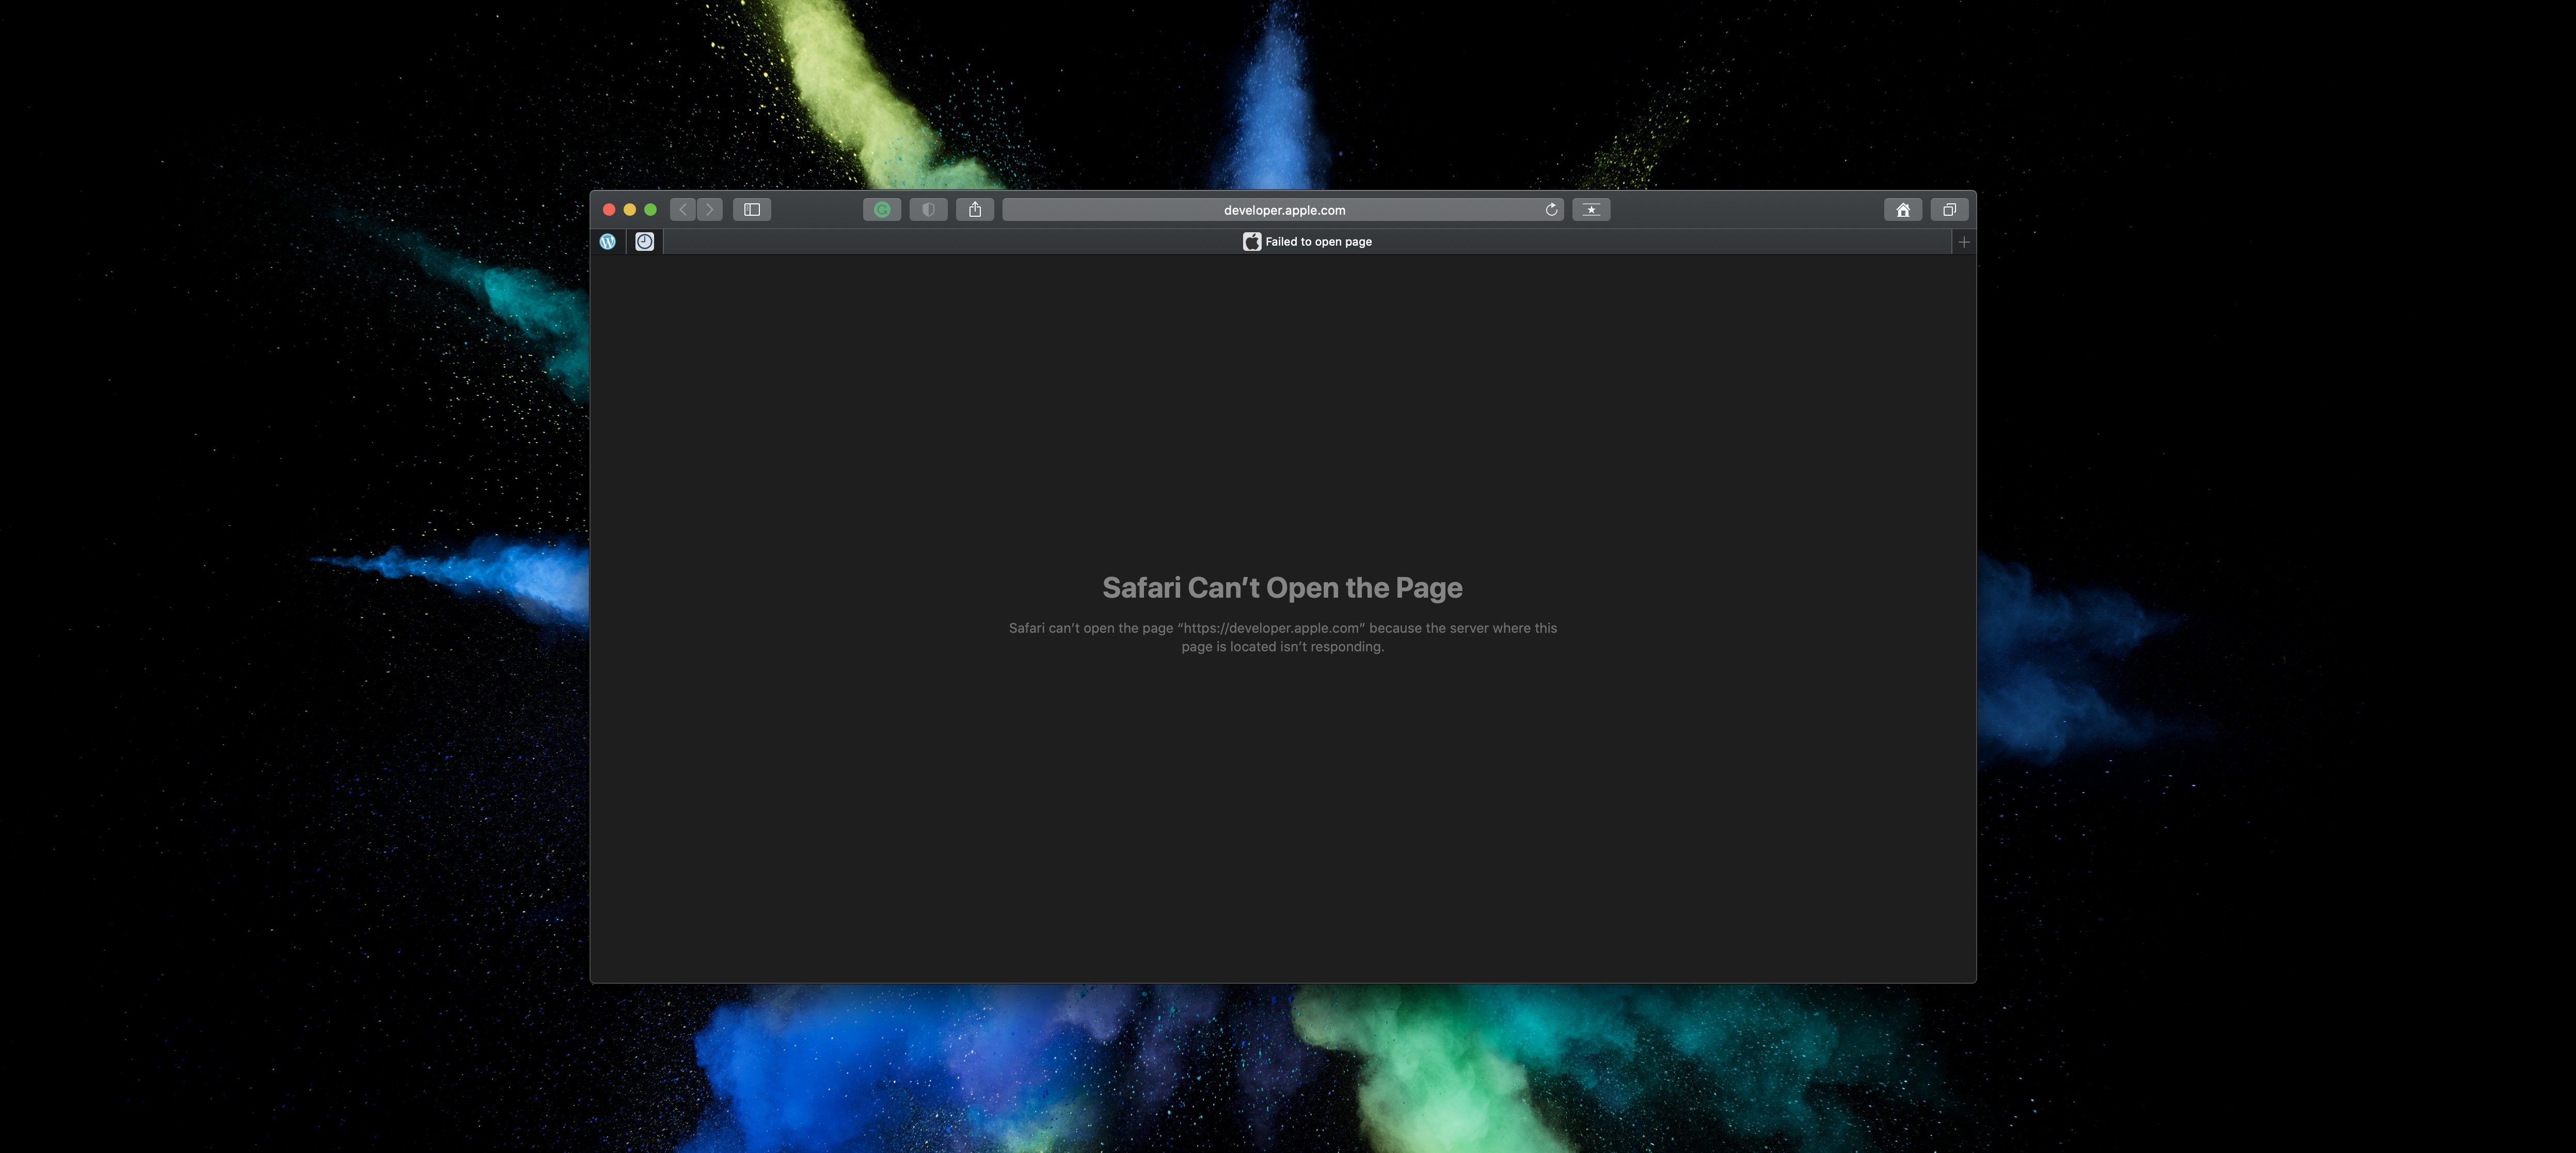Go back to previous page
This screenshot has width=2576, height=1153.
tap(683, 210)
